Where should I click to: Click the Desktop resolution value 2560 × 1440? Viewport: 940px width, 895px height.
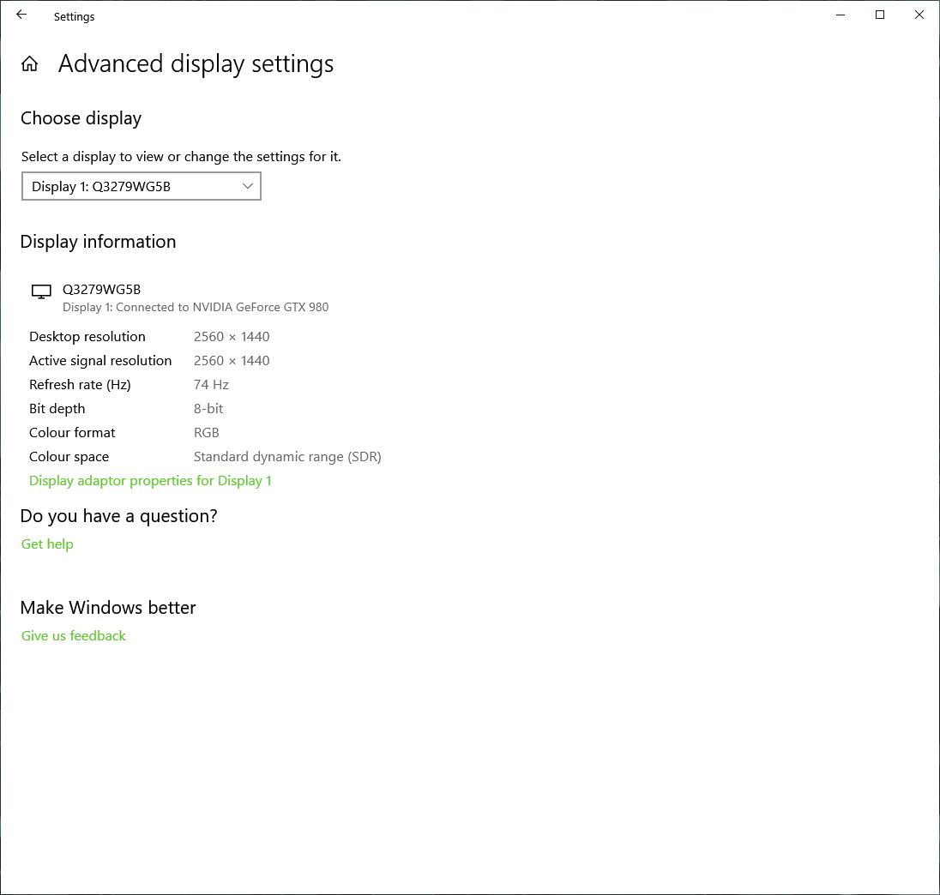pyautogui.click(x=232, y=337)
